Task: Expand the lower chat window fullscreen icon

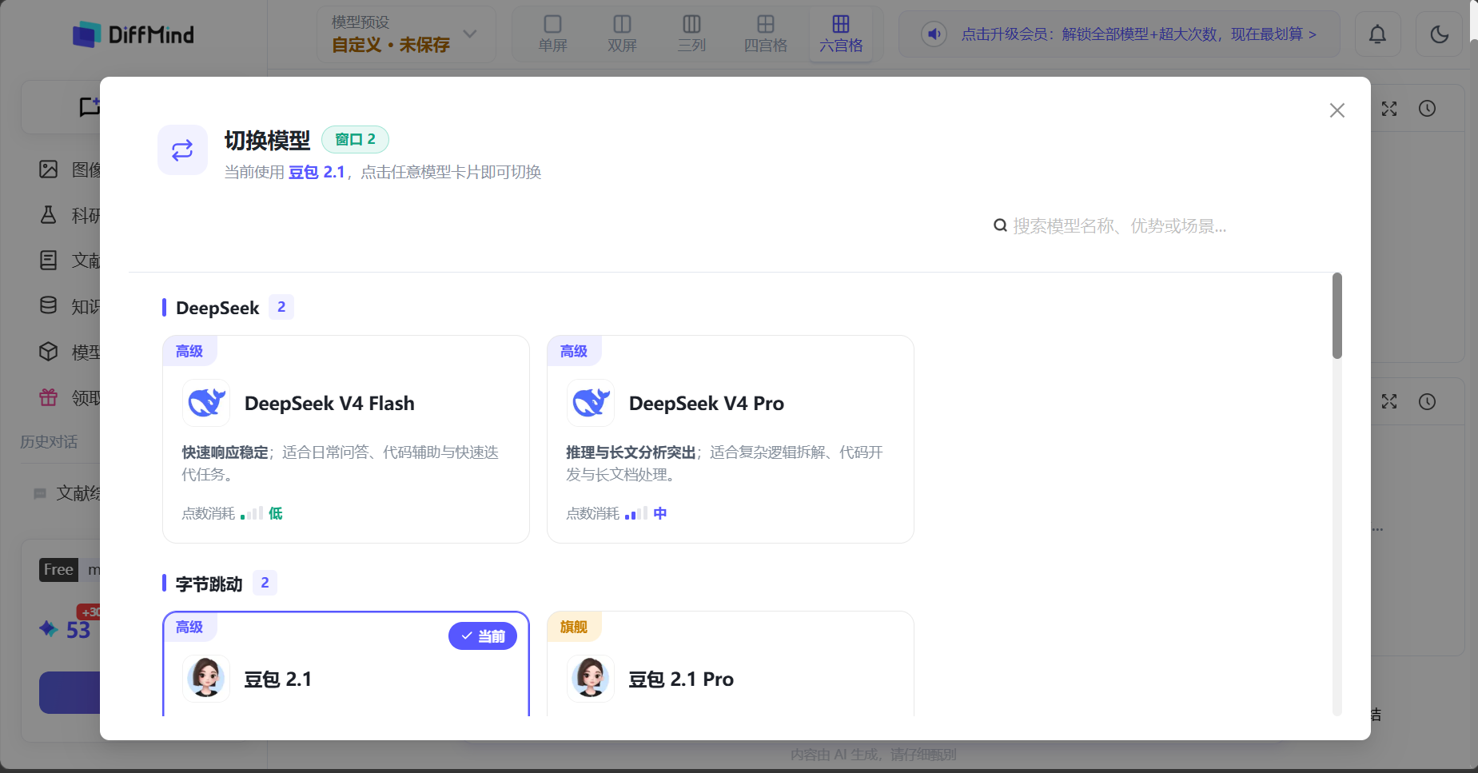Action: tap(1389, 401)
